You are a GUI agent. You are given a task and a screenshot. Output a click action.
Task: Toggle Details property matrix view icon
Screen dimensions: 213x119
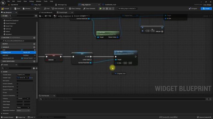pyautogui.click(x=34, y=68)
